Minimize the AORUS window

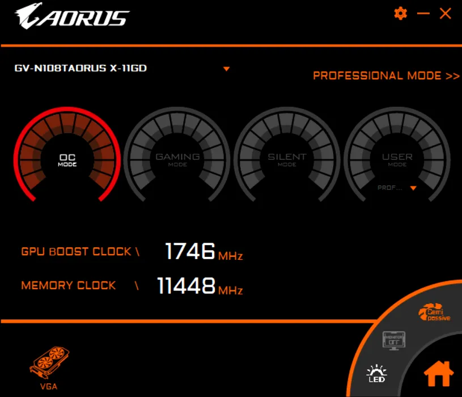[x=423, y=14]
